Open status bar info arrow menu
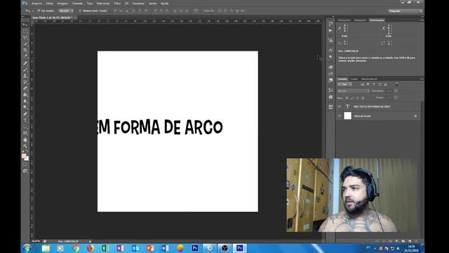Image resolution: width=449 pixels, height=253 pixels. click(x=91, y=241)
